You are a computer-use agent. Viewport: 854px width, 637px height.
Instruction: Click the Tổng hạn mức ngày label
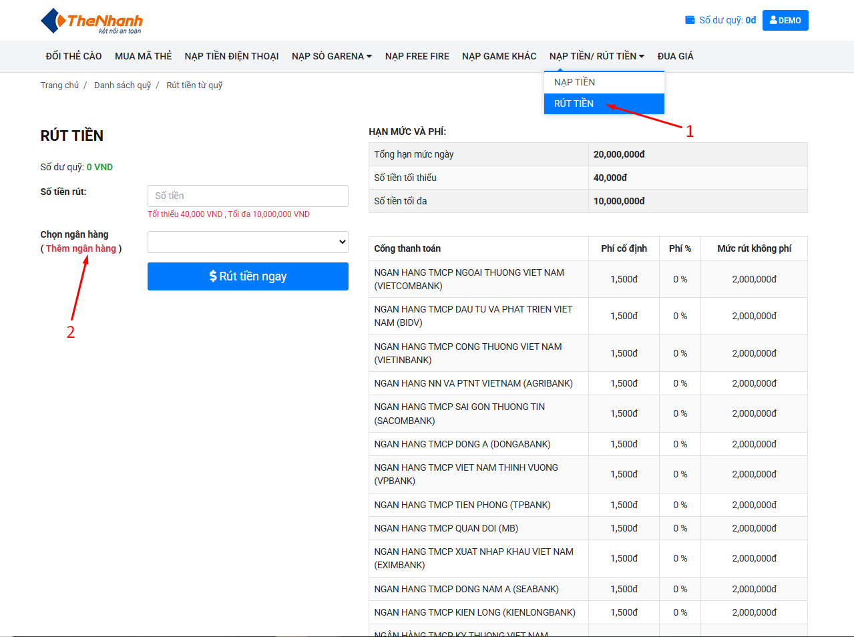pos(414,154)
